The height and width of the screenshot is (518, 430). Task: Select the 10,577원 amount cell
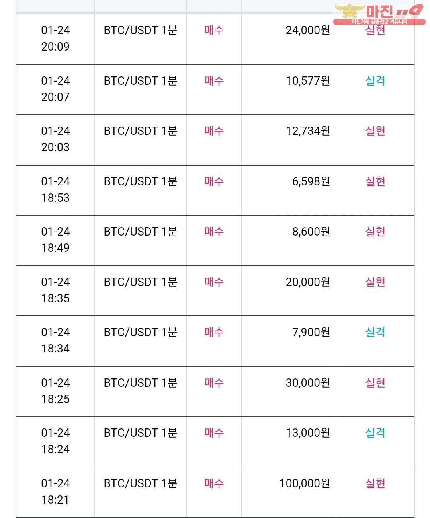308,81
